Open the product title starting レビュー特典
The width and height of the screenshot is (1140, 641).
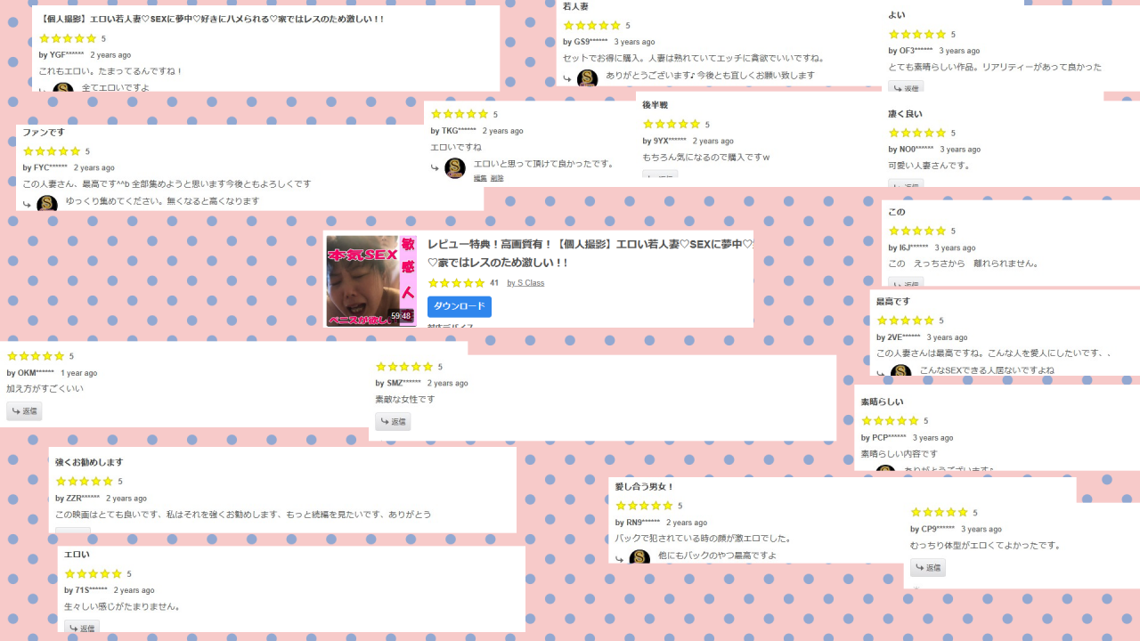coord(590,254)
